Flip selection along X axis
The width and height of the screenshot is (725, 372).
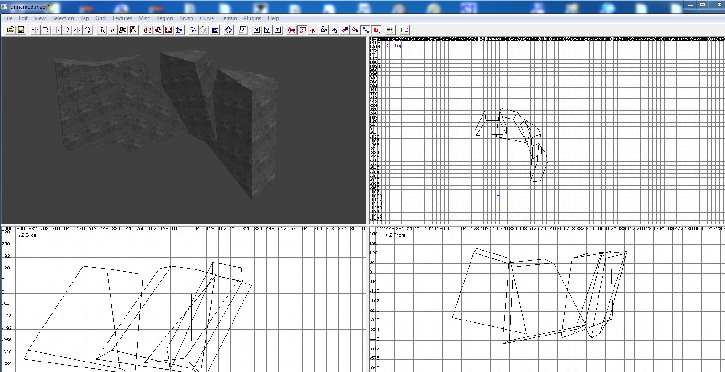(35, 30)
